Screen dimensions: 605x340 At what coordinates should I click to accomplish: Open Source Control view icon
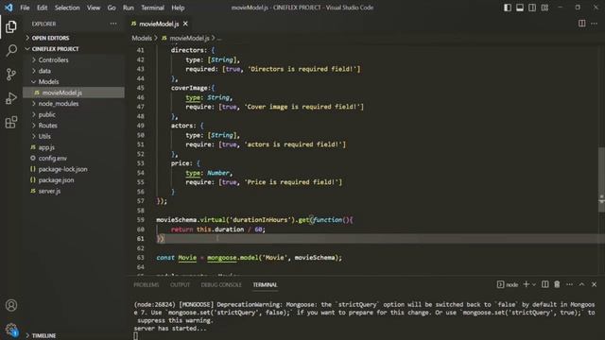coord(11,74)
